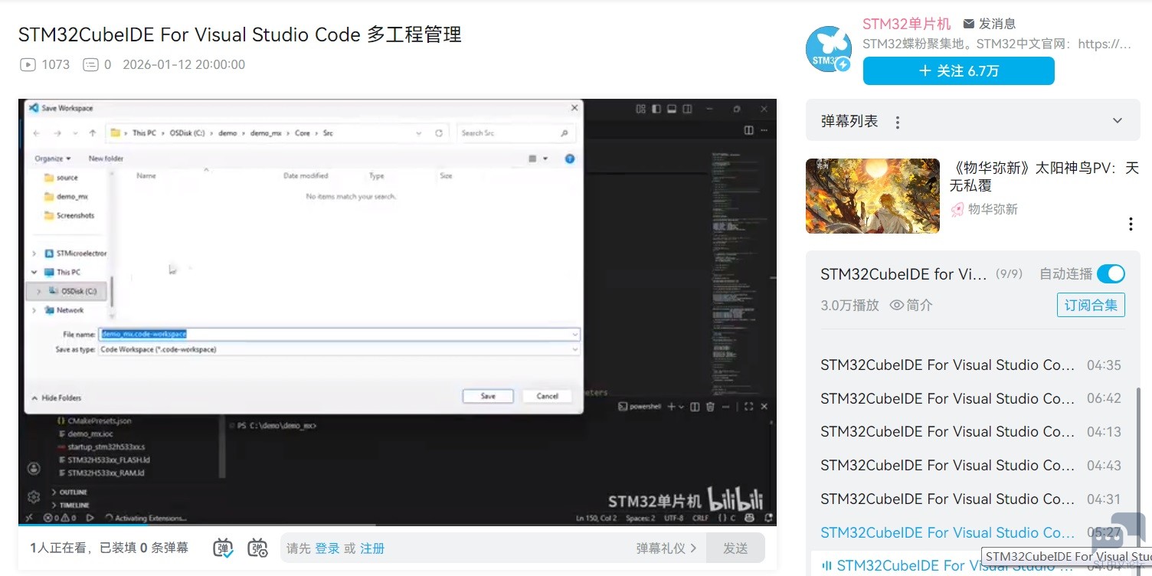Click the STM32 uploader avatar
Screen dimensions: 1152x576
[829, 49]
